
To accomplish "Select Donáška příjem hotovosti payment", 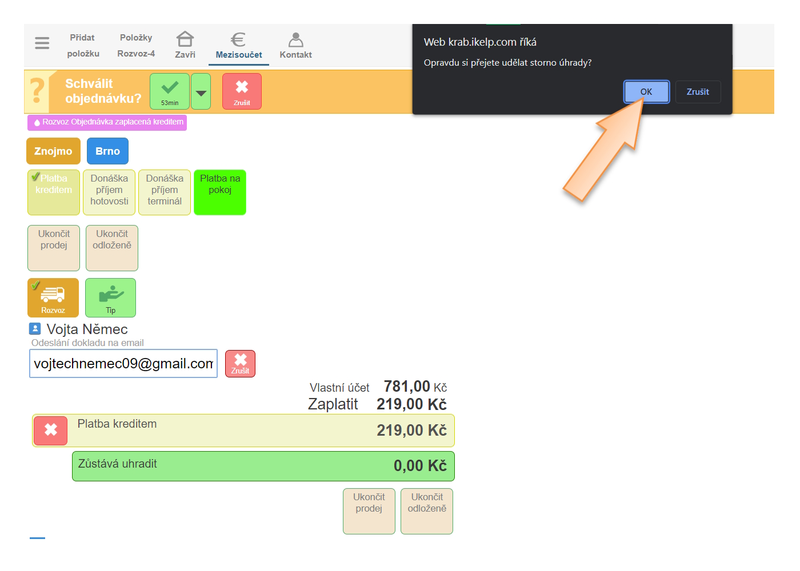I will tap(109, 192).
